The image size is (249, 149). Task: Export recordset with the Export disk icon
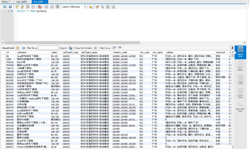pos(70,48)
